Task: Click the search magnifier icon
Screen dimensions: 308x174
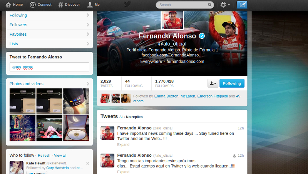Action: 209,5
